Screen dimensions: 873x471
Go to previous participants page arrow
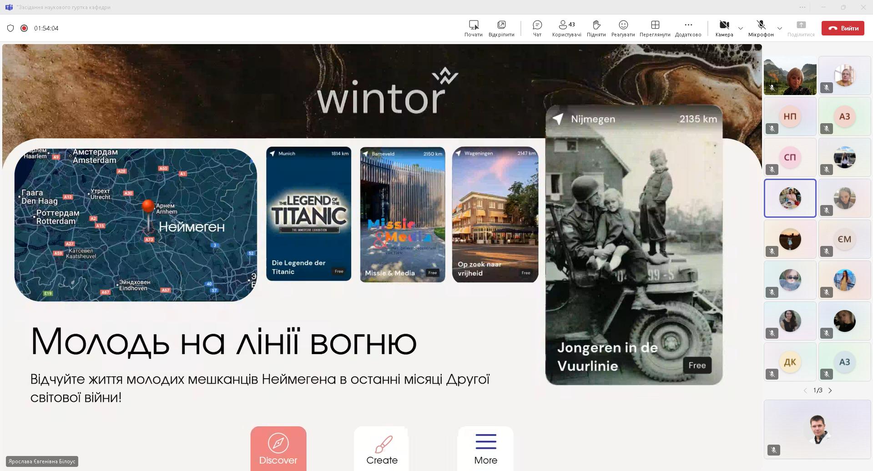tap(805, 391)
